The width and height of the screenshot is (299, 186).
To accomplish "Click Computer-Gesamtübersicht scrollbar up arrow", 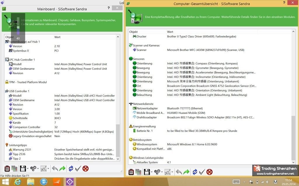I will [x=293, y=31].
